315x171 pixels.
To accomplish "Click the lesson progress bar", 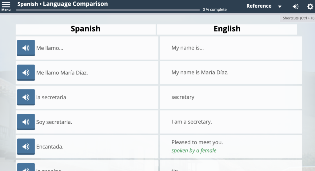I will click(x=108, y=10).
